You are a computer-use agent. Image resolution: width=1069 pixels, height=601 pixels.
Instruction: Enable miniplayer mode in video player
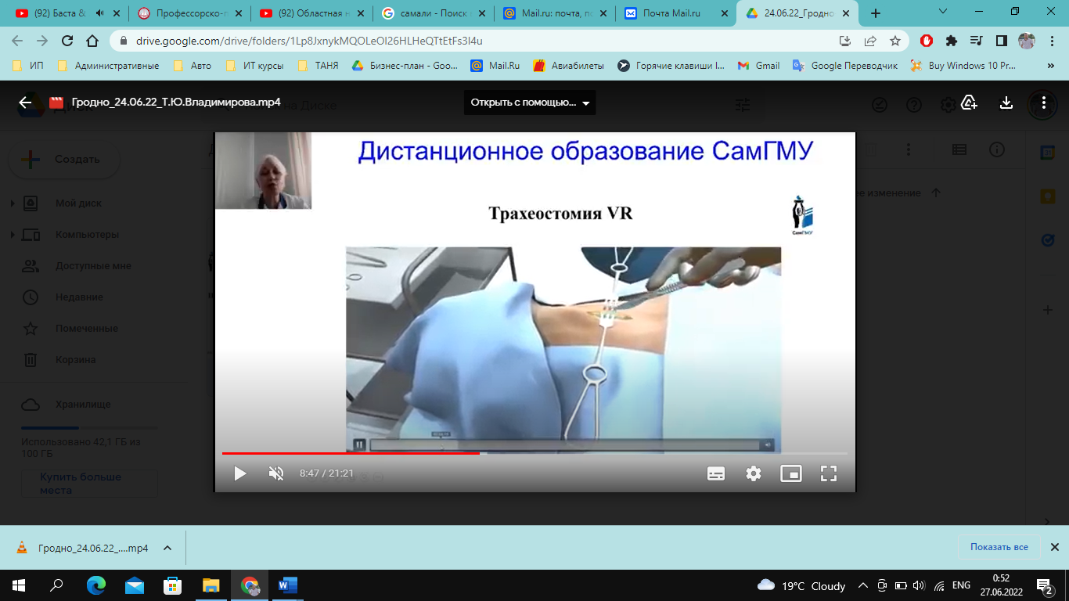tap(791, 473)
